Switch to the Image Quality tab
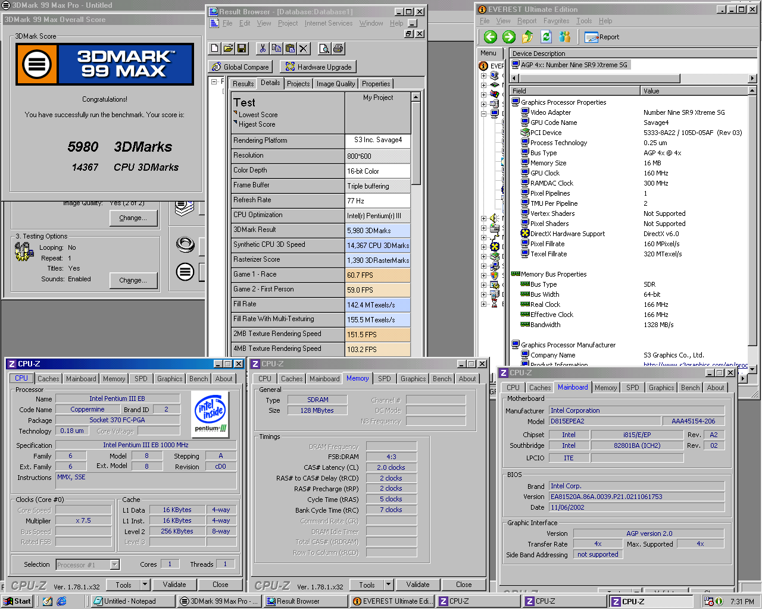 (336, 84)
